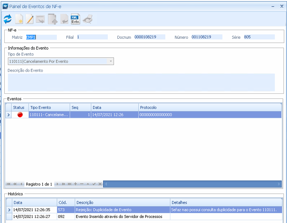Screen dimensions: 287x223
Task: Select the history row with code 092
Action: 116,217
